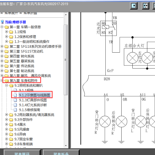Expand 第二章 SFG18系列发动机维修手册 node
The width and height of the screenshot is (155, 155).
pos(2,46)
